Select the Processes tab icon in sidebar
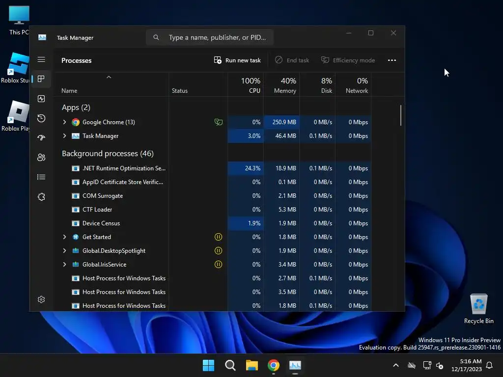This screenshot has height=377, width=503. 41,79
